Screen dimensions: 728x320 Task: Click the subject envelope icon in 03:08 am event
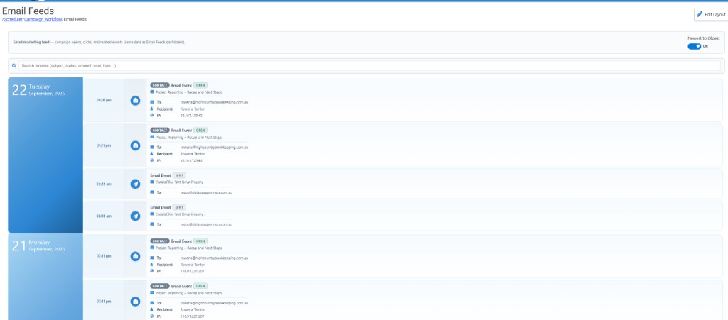pyautogui.click(x=152, y=214)
